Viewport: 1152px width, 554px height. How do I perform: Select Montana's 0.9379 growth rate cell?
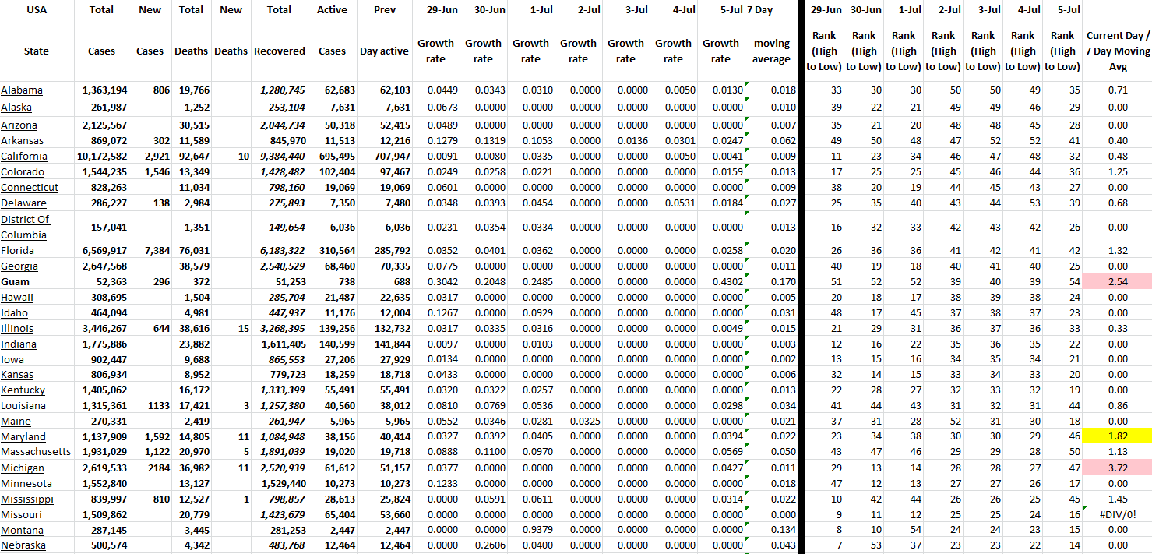(530, 530)
